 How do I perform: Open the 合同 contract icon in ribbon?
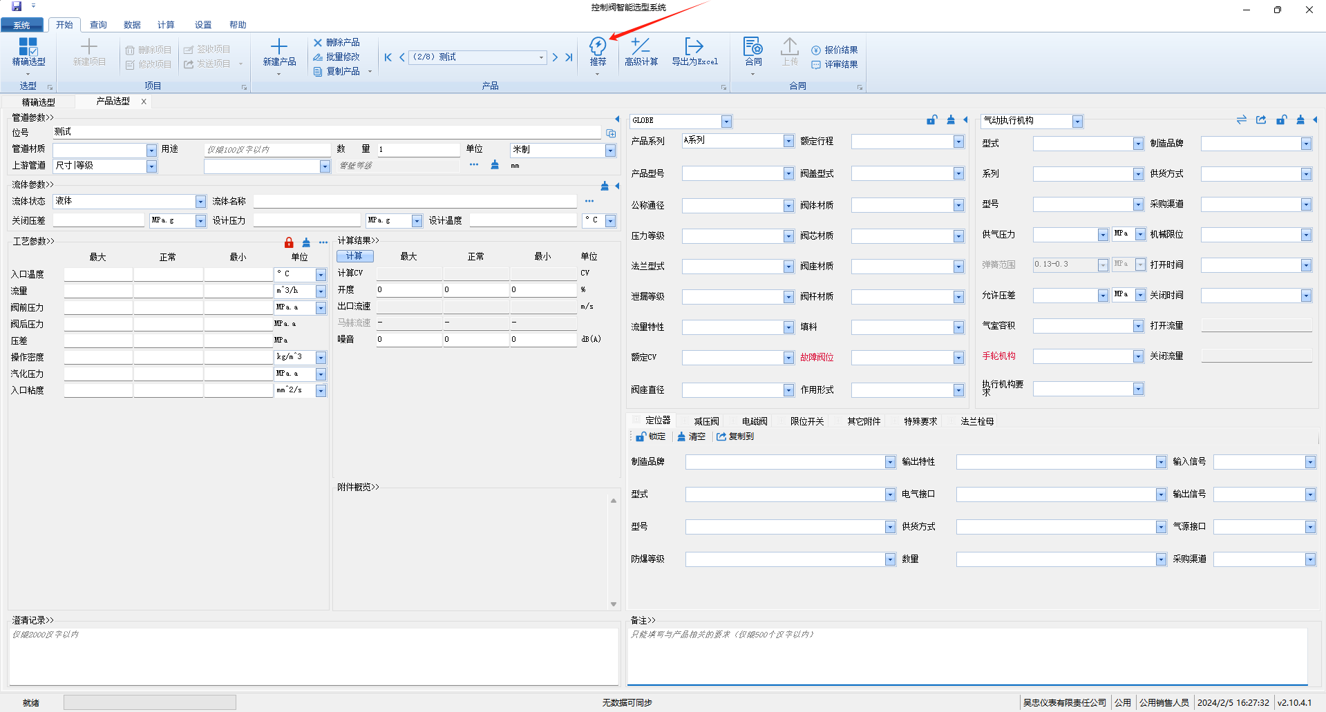pyautogui.click(x=752, y=47)
